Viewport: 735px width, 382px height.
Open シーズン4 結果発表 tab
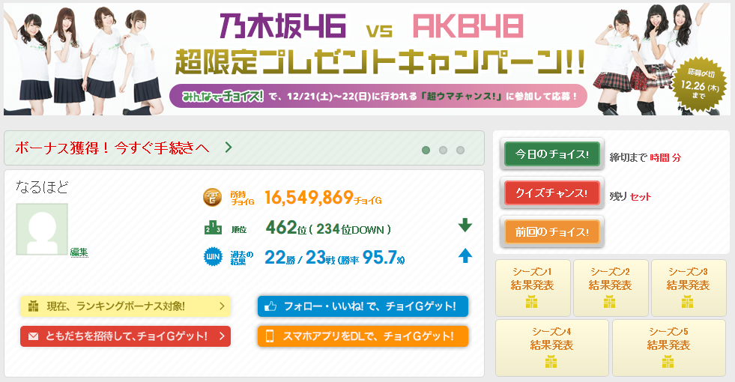(x=551, y=348)
